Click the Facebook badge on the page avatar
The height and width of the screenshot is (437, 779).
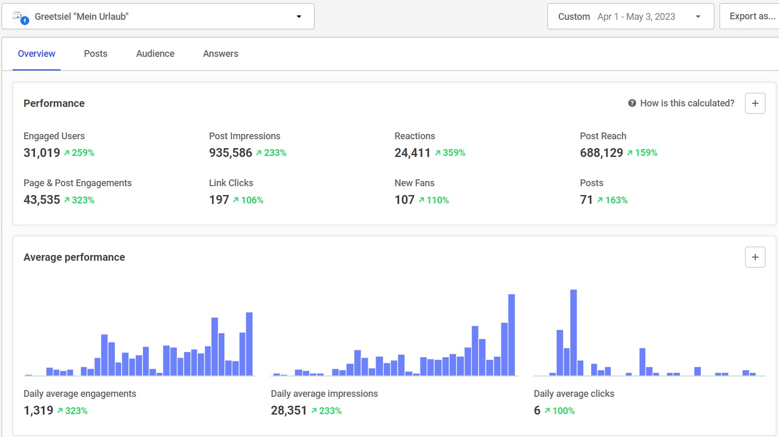tap(25, 21)
